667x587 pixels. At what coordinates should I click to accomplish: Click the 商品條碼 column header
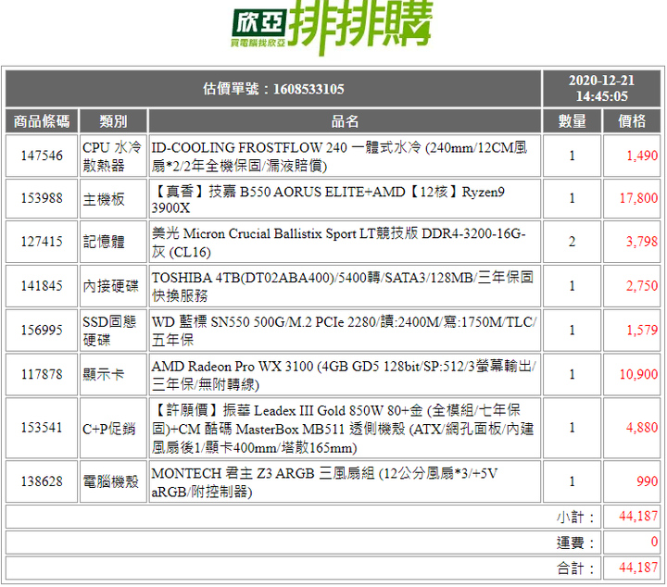(42, 121)
